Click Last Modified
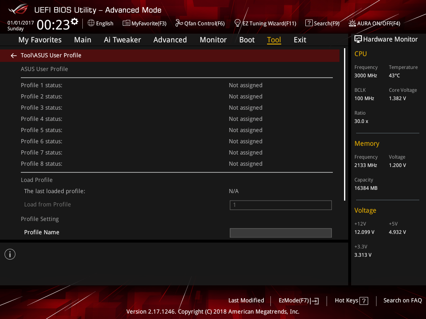Viewport: 426px width, 319px height. click(x=246, y=300)
